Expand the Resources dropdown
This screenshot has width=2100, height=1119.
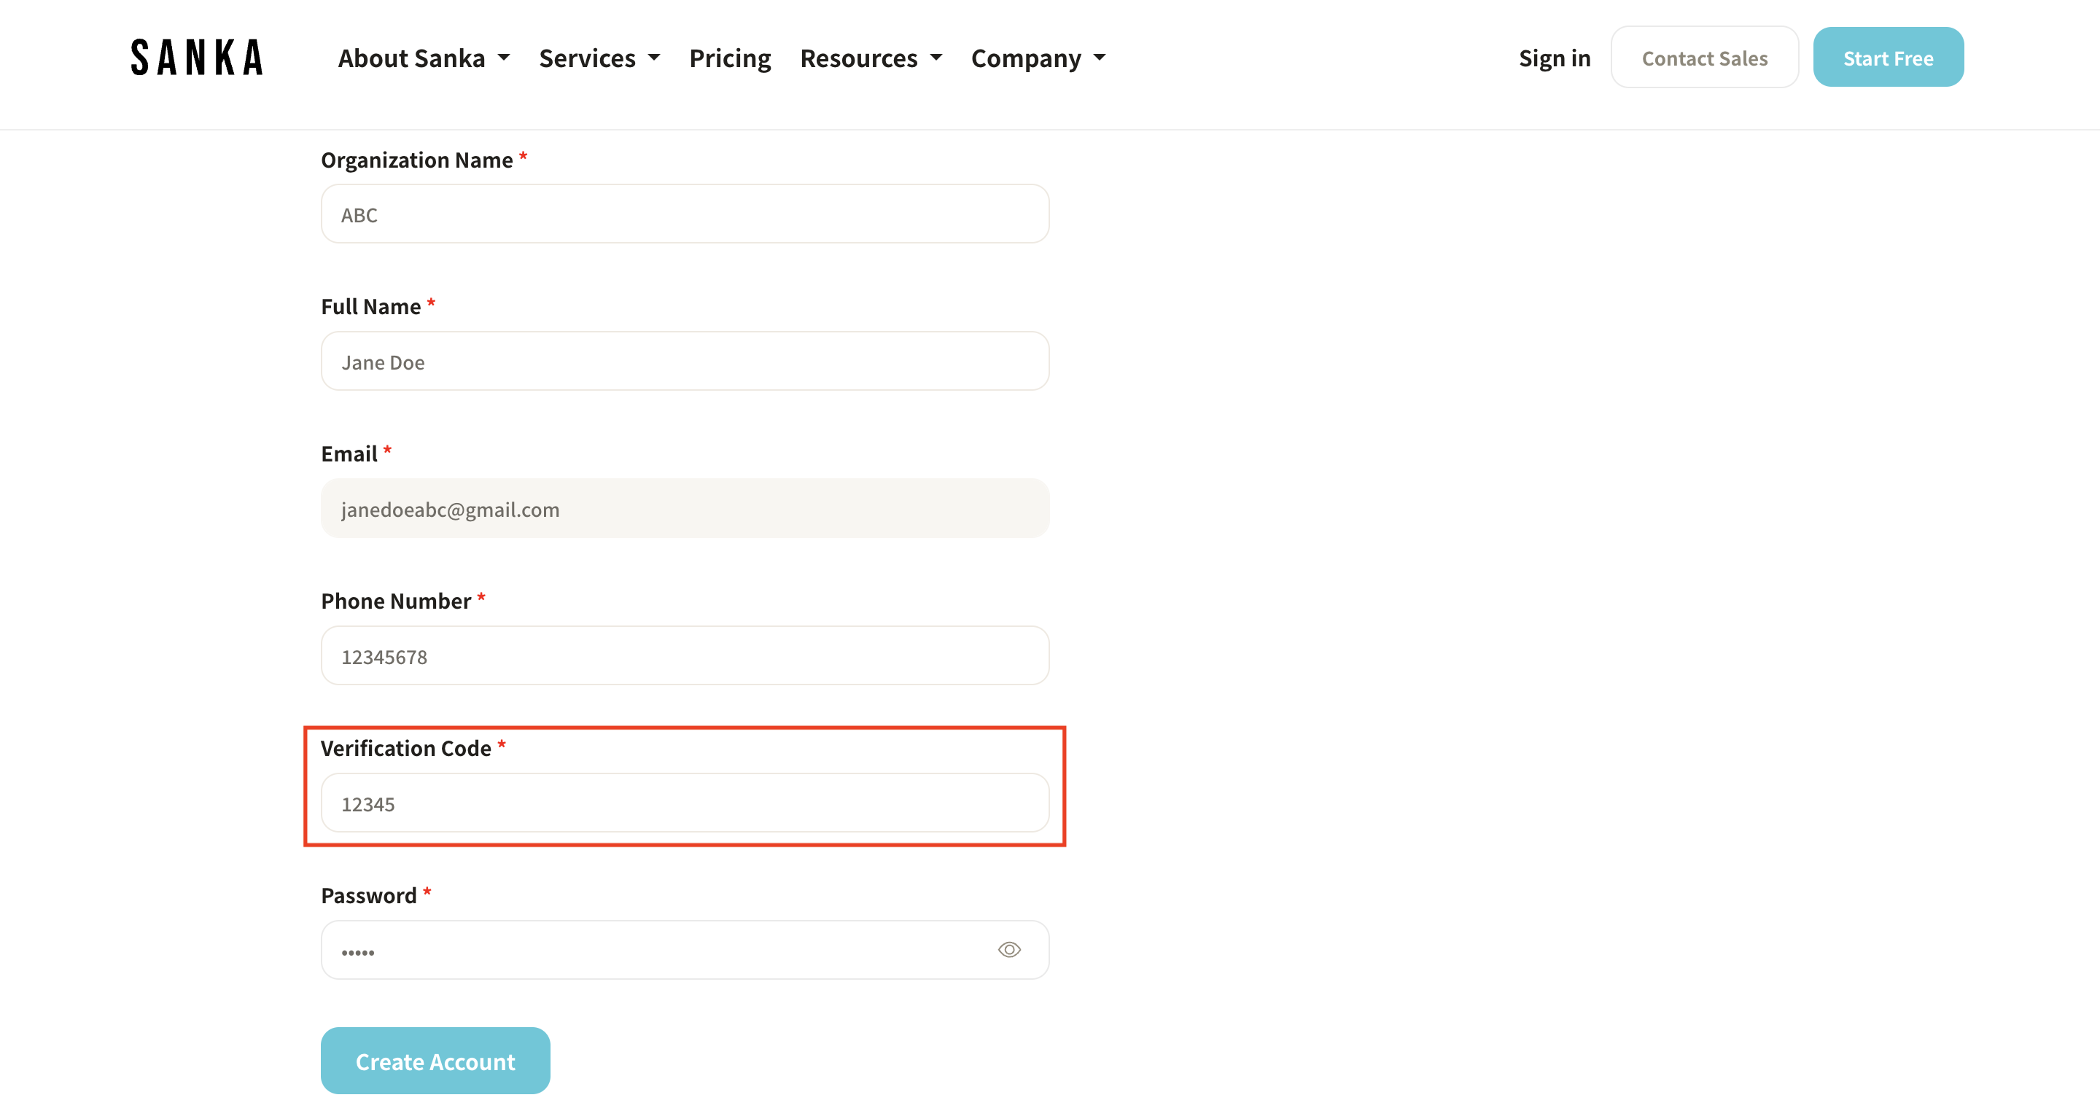pos(870,58)
